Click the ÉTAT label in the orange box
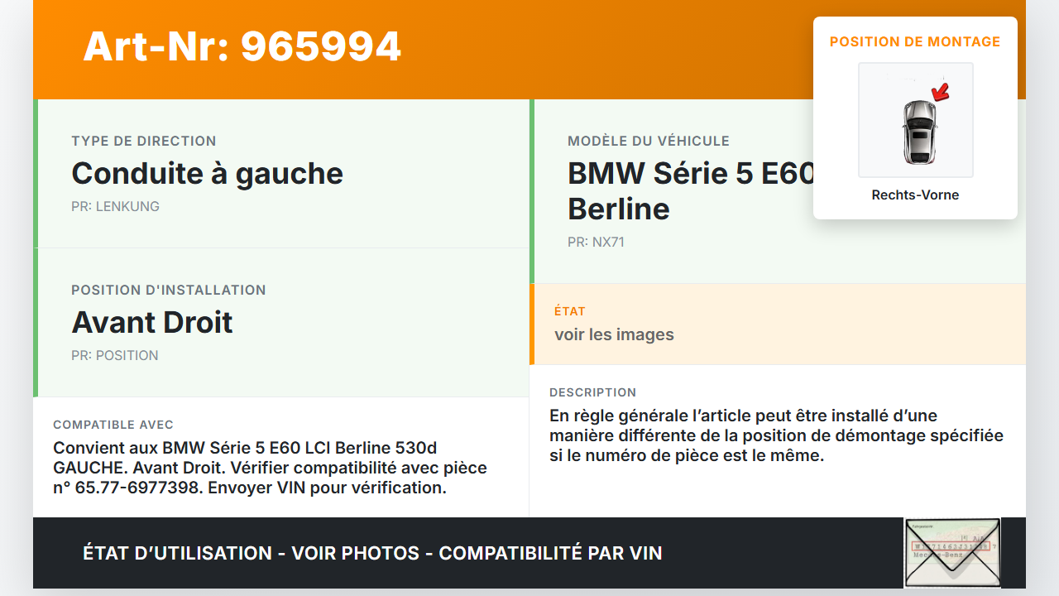The width and height of the screenshot is (1059, 596). [570, 311]
